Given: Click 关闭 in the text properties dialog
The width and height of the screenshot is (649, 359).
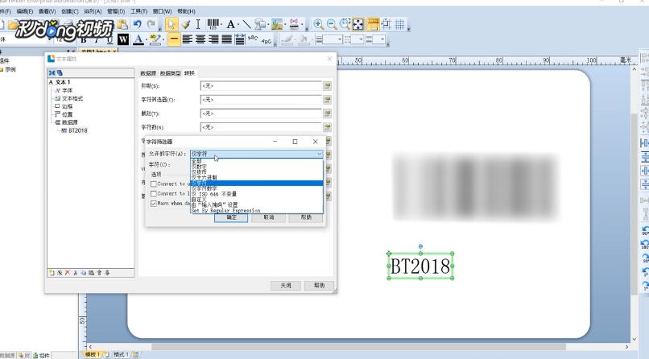Looking at the screenshot, I should tap(286, 286).
